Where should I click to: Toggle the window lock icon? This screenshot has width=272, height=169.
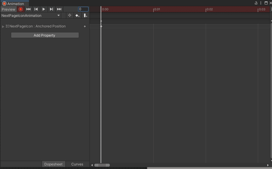256,3
